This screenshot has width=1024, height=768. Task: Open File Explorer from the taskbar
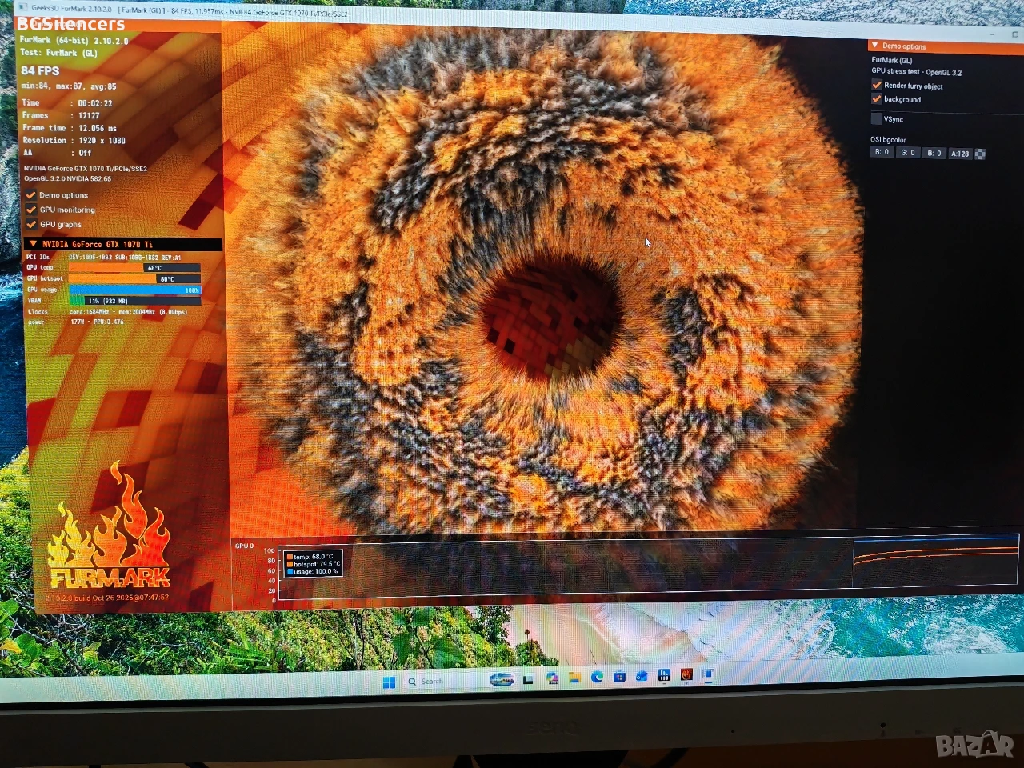[x=574, y=678]
